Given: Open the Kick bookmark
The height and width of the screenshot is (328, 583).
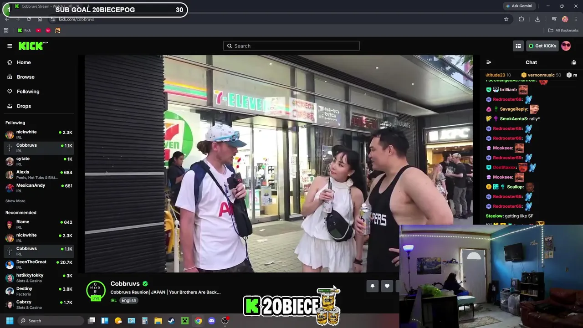Looking at the screenshot, I should coord(24,31).
